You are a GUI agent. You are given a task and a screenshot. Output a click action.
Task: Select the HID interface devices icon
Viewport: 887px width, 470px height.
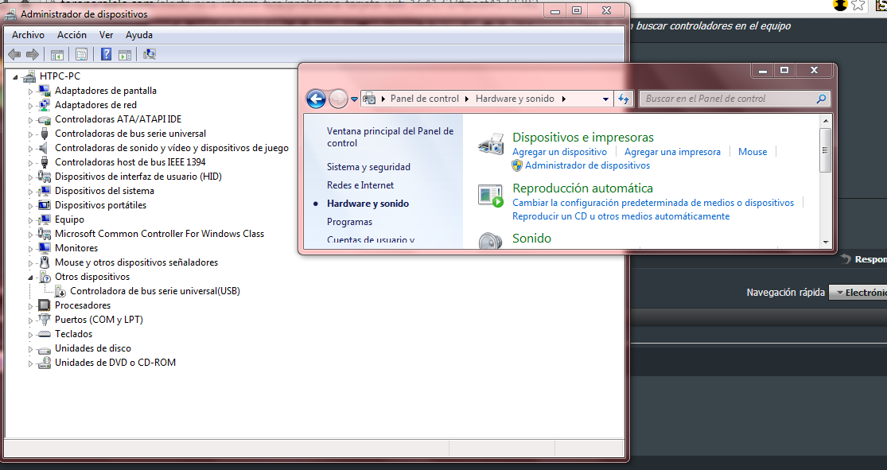(44, 177)
